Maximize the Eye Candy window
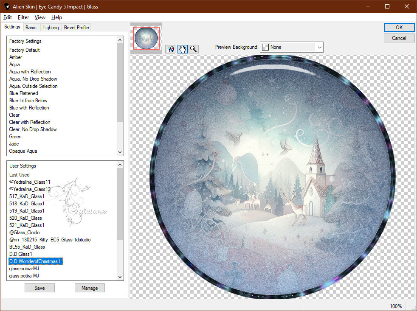Image resolution: width=417 pixels, height=311 pixels. 387,6
